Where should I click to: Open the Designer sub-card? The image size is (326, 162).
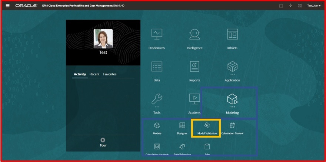tap(182, 129)
